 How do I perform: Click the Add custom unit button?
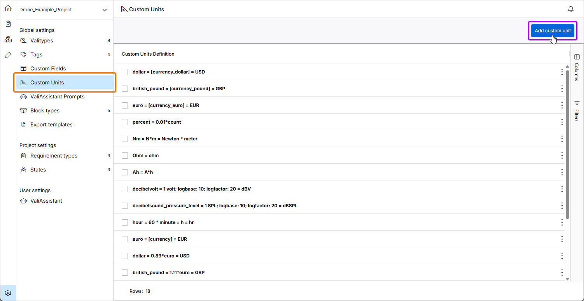pos(553,31)
